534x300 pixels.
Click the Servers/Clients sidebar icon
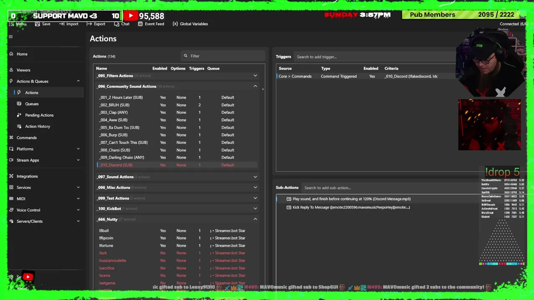(x=11, y=221)
